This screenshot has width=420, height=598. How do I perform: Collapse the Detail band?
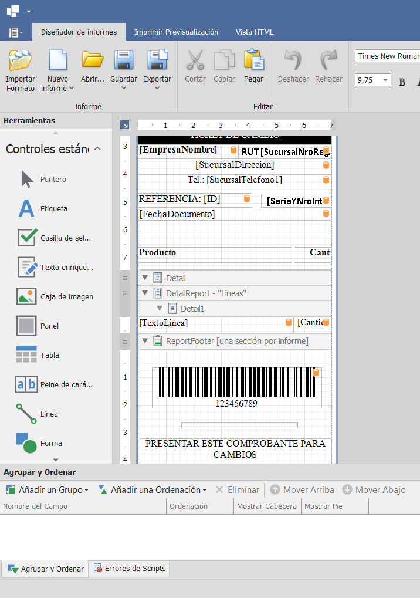[x=145, y=278]
